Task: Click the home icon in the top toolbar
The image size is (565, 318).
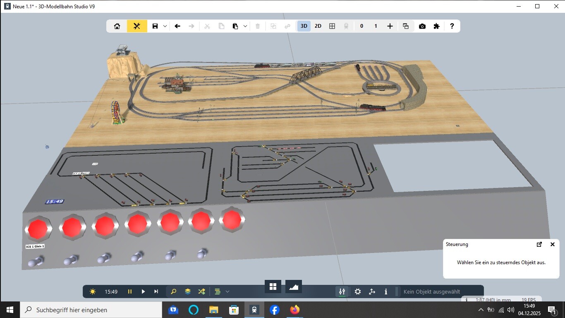Action: [117, 26]
